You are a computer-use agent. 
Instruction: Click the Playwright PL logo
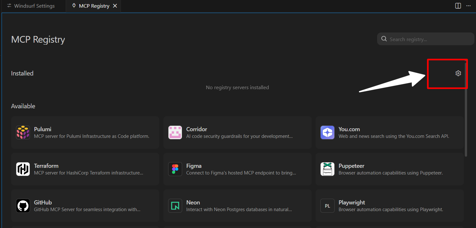tap(327, 206)
